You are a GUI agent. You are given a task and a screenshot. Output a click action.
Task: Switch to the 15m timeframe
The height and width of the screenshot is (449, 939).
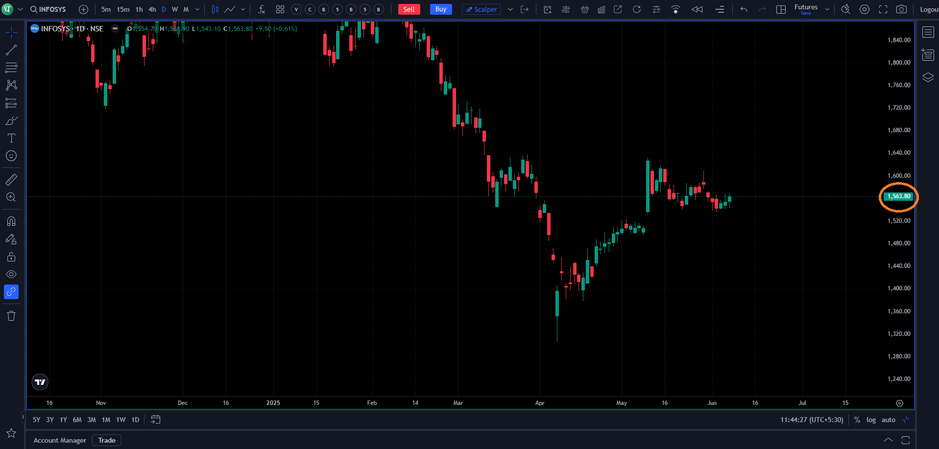(x=123, y=9)
